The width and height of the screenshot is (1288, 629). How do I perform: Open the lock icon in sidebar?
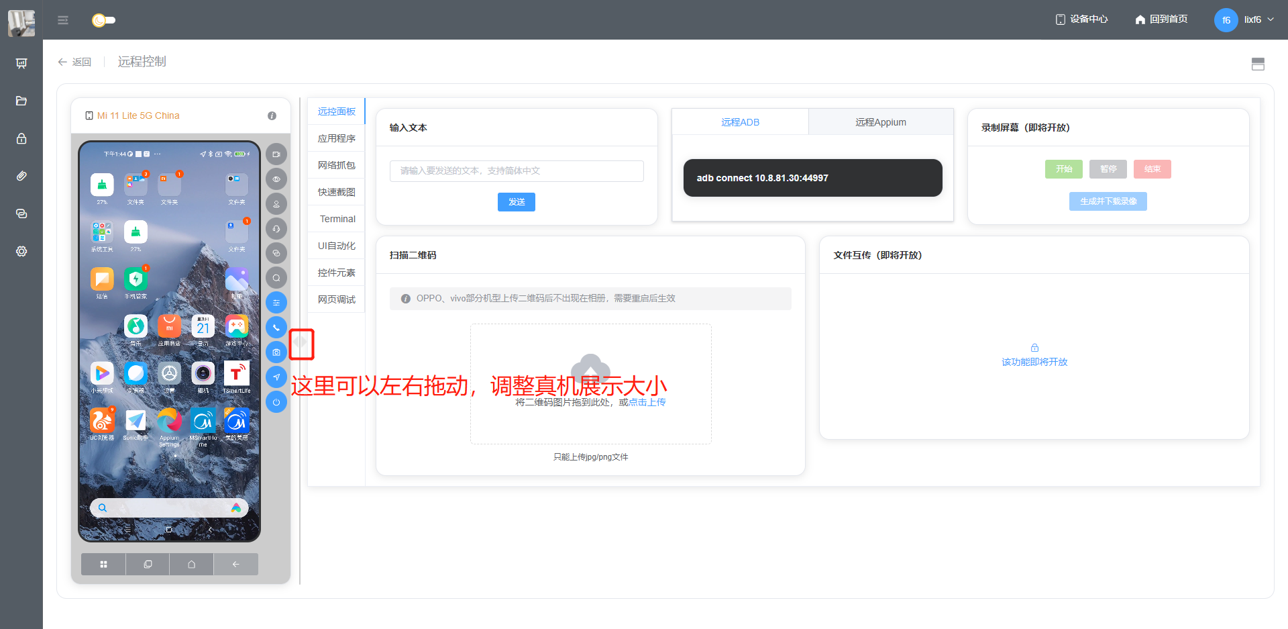21,138
